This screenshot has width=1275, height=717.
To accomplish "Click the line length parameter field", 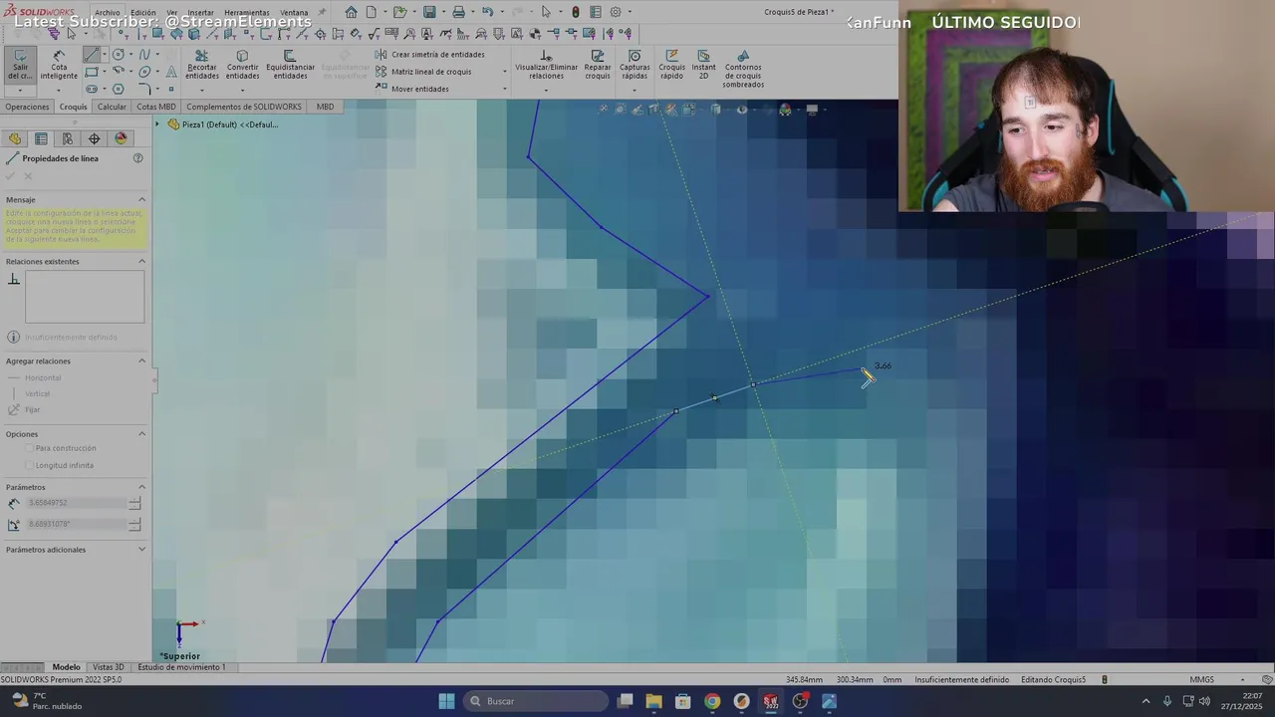I will (77, 503).
